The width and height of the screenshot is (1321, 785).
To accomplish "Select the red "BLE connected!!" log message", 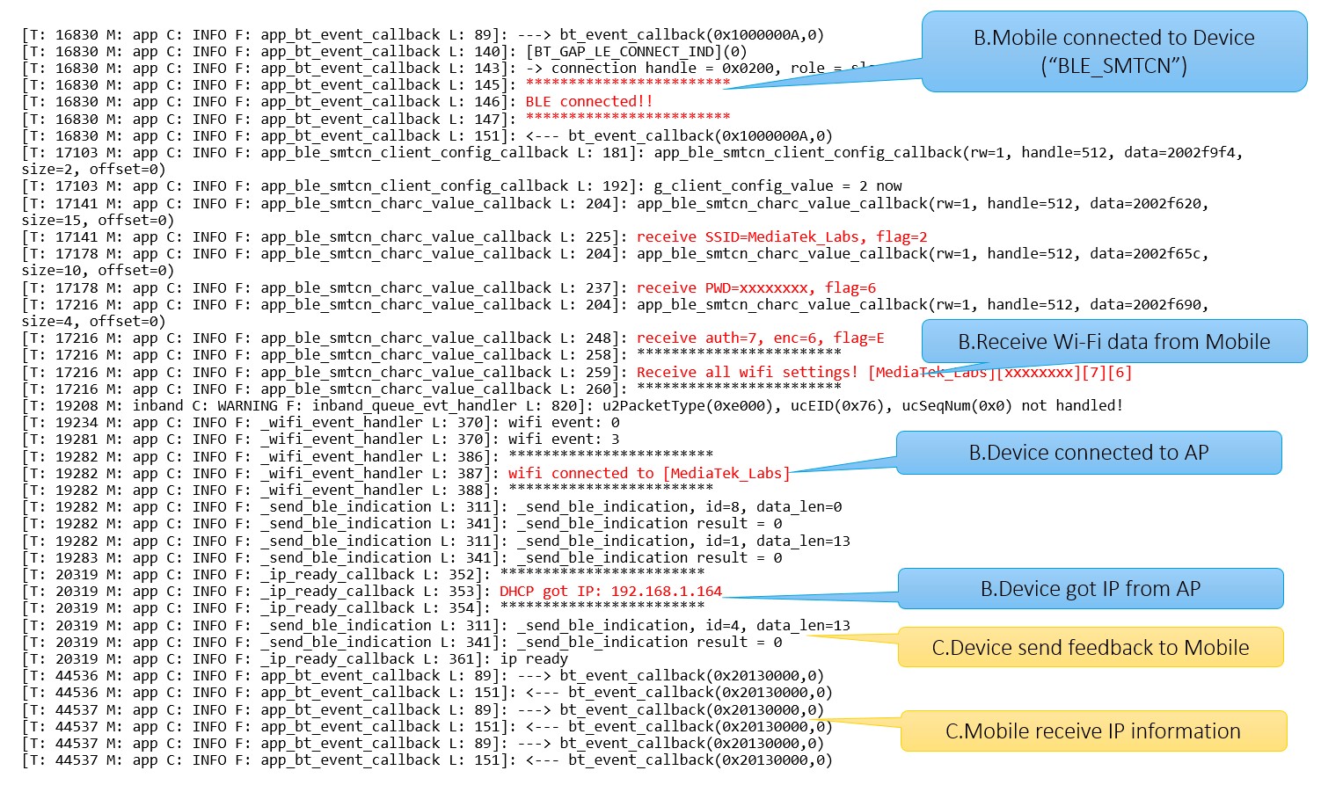I will tap(588, 102).
